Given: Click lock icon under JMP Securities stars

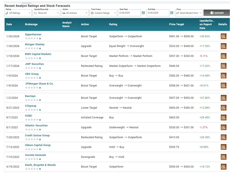Looking at the screenshot, I should pyautogui.click(x=40, y=68).
